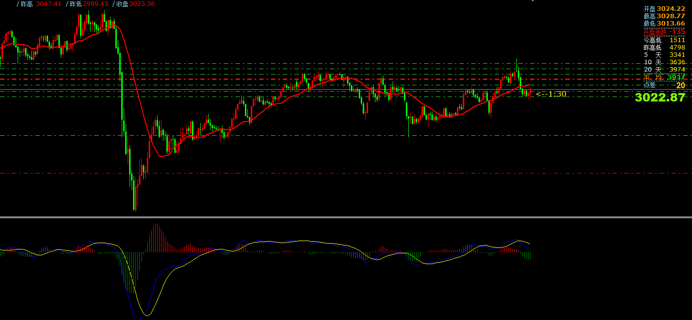The height and width of the screenshot is (320, 692).
Task: Click the 5 天 3341 average label
Action: click(x=664, y=55)
